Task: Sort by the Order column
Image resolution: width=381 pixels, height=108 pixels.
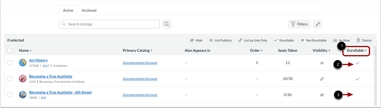Action: (256, 51)
